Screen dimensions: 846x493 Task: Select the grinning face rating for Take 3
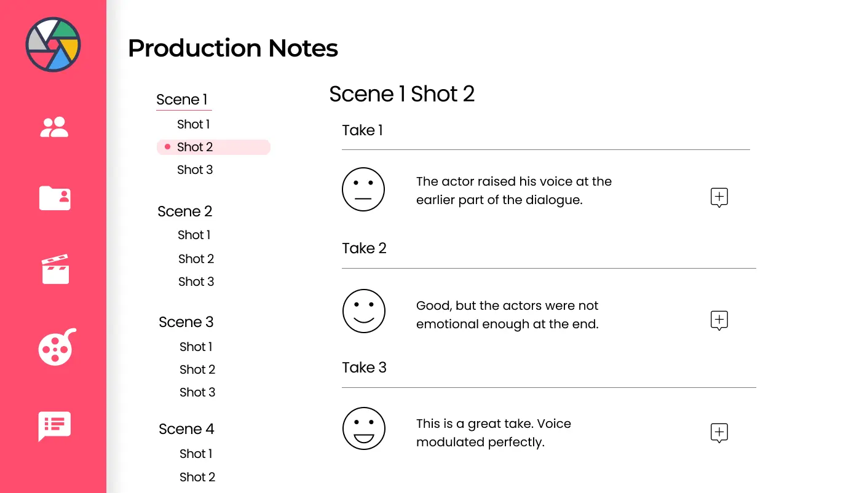coord(364,428)
